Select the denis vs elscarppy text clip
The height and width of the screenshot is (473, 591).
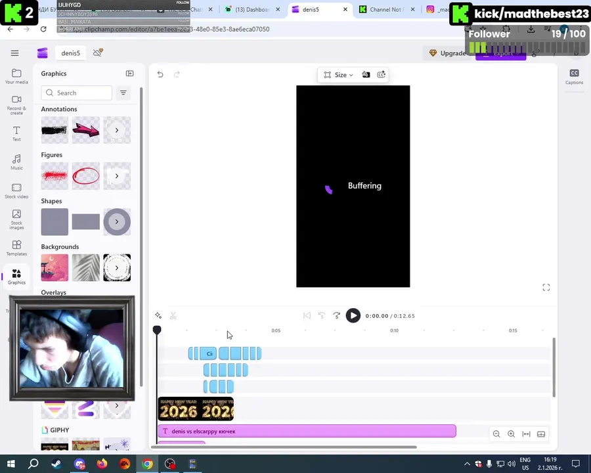coord(307,431)
